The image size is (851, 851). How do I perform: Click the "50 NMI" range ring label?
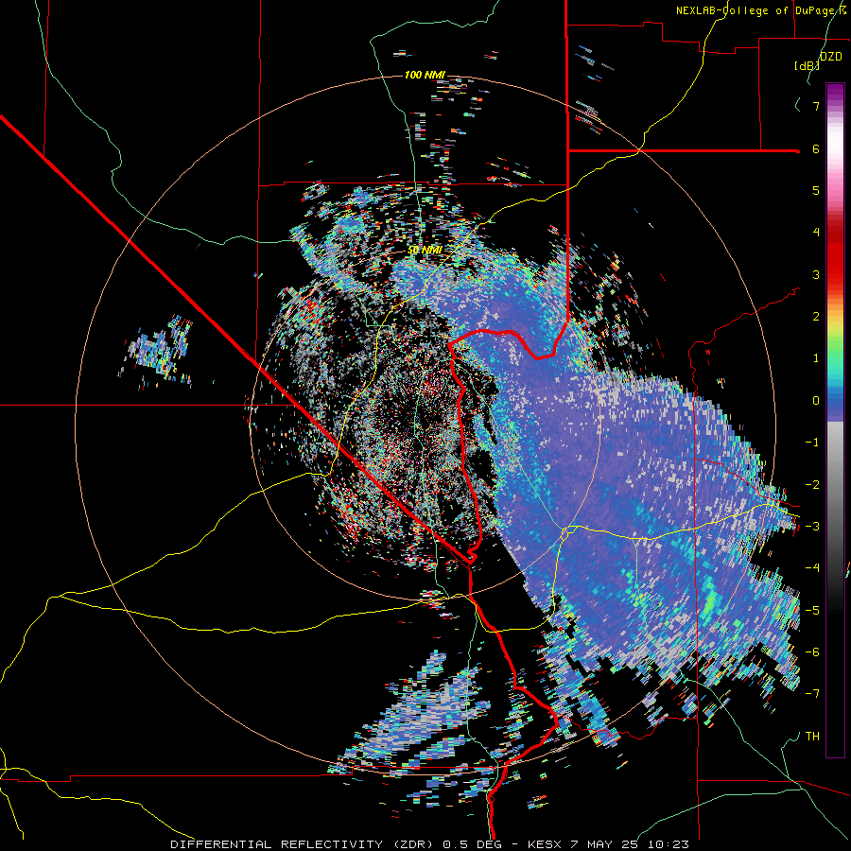pyautogui.click(x=425, y=251)
